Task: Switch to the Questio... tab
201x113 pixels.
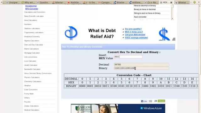Action: pos(43,3)
